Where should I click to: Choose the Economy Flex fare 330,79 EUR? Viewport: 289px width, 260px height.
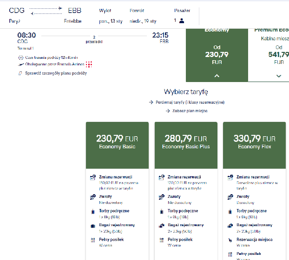[x=254, y=145]
